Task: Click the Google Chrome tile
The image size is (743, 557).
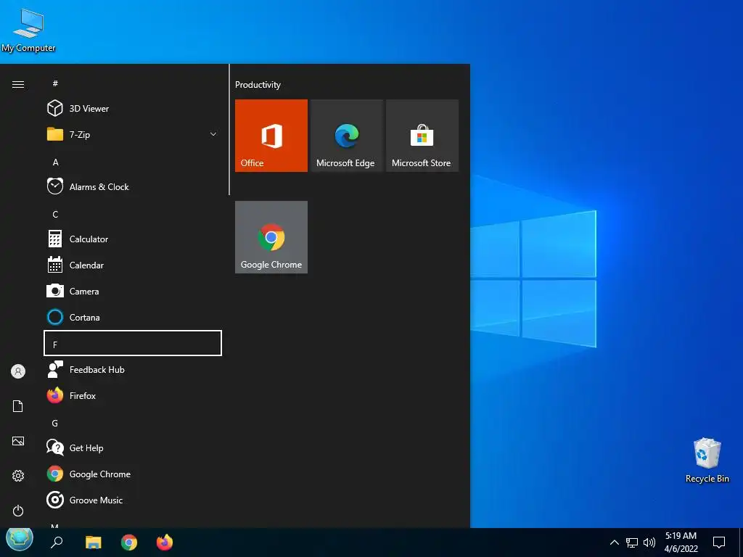Action: point(271,237)
